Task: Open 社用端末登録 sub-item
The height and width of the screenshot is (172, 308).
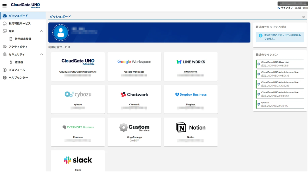Action: point(23,39)
